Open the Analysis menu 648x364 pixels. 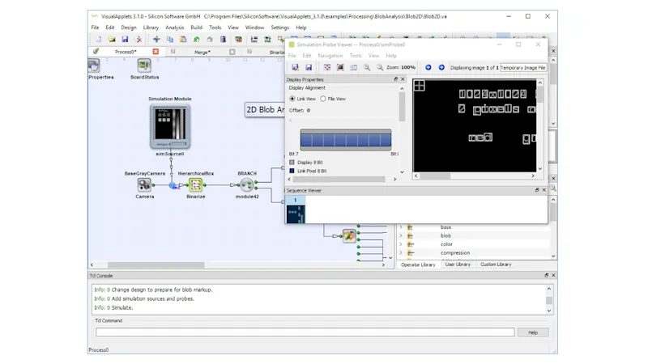(174, 28)
